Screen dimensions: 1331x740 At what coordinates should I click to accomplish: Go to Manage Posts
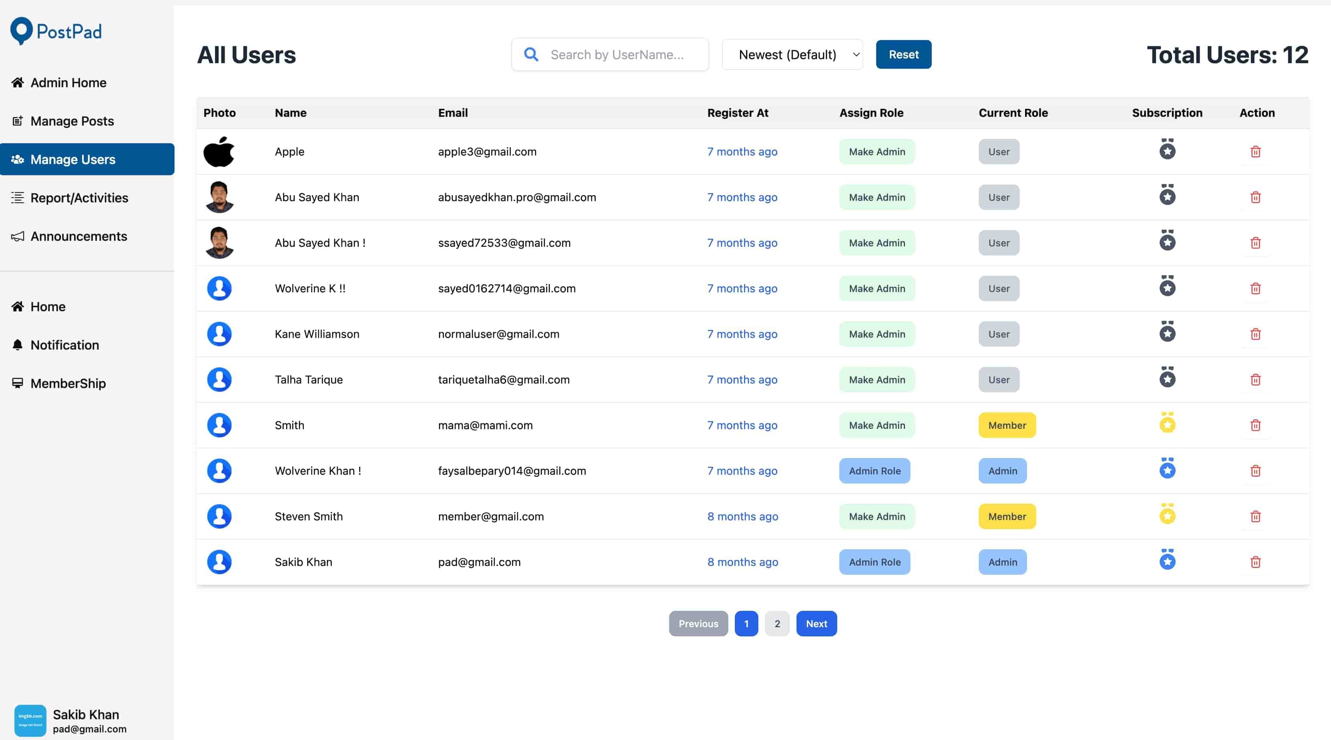(x=87, y=121)
